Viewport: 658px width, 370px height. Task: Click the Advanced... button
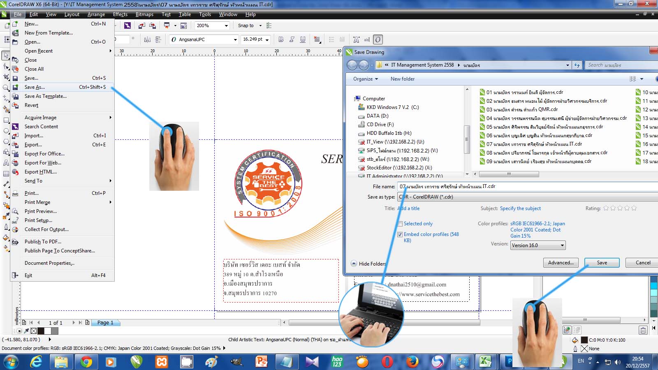(x=561, y=263)
